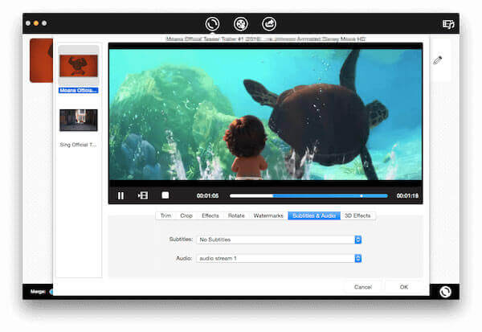Switch to the Rotate tab
Screen dimensions: 482x332
tap(236, 215)
